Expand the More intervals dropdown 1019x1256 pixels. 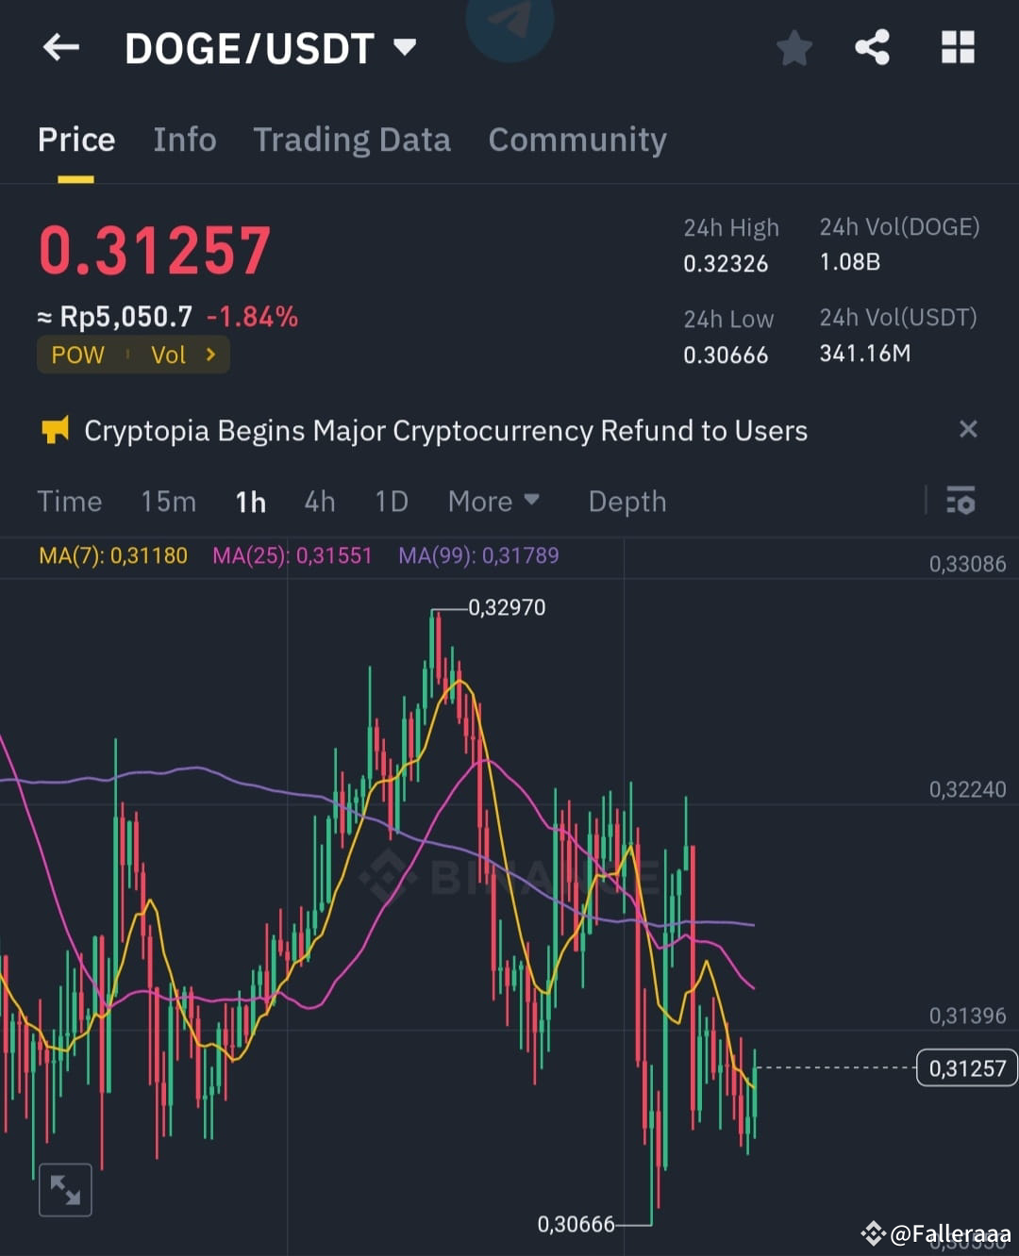coord(493,502)
